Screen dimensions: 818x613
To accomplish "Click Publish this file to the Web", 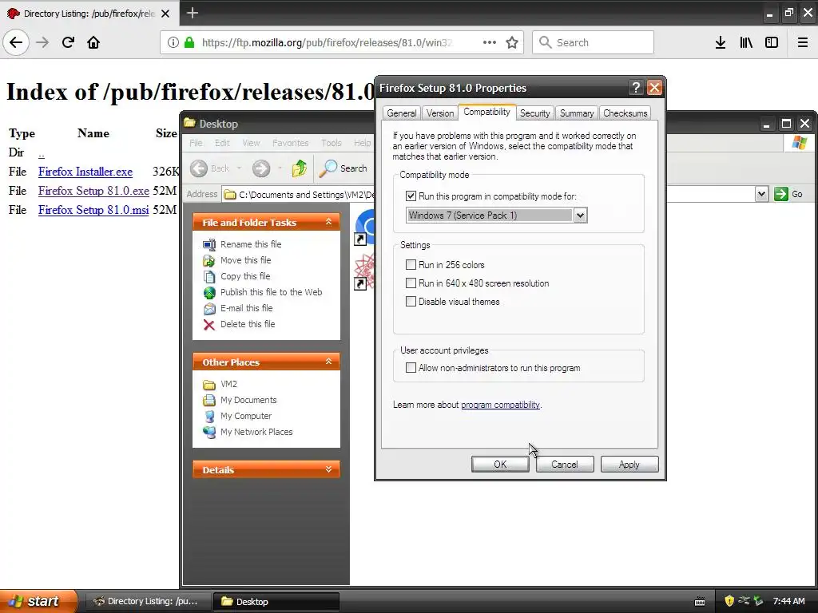I will [x=272, y=292].
